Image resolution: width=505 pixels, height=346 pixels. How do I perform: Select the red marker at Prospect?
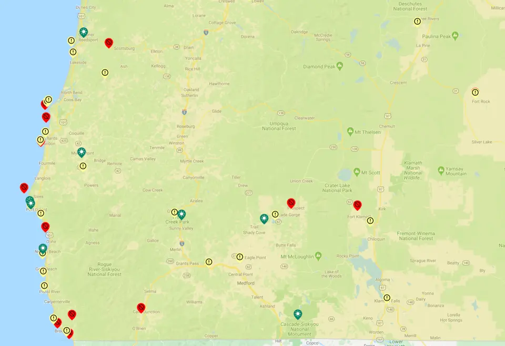point(291,203)
